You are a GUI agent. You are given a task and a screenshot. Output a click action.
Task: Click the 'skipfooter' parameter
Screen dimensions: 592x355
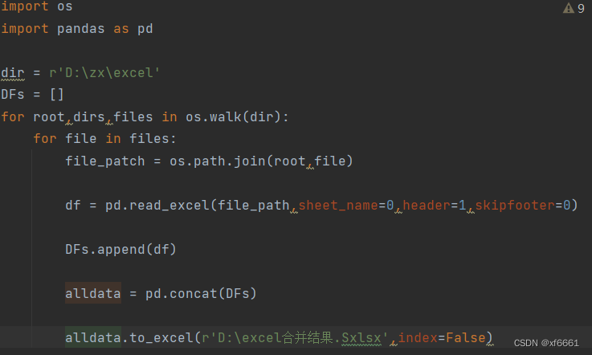tap(515, 206)
